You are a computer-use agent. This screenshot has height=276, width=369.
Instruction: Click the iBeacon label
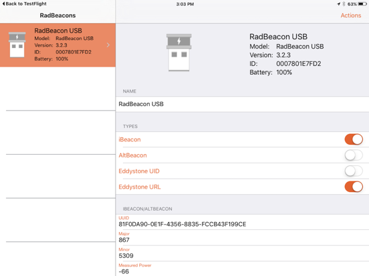click(x=130, y=139)
